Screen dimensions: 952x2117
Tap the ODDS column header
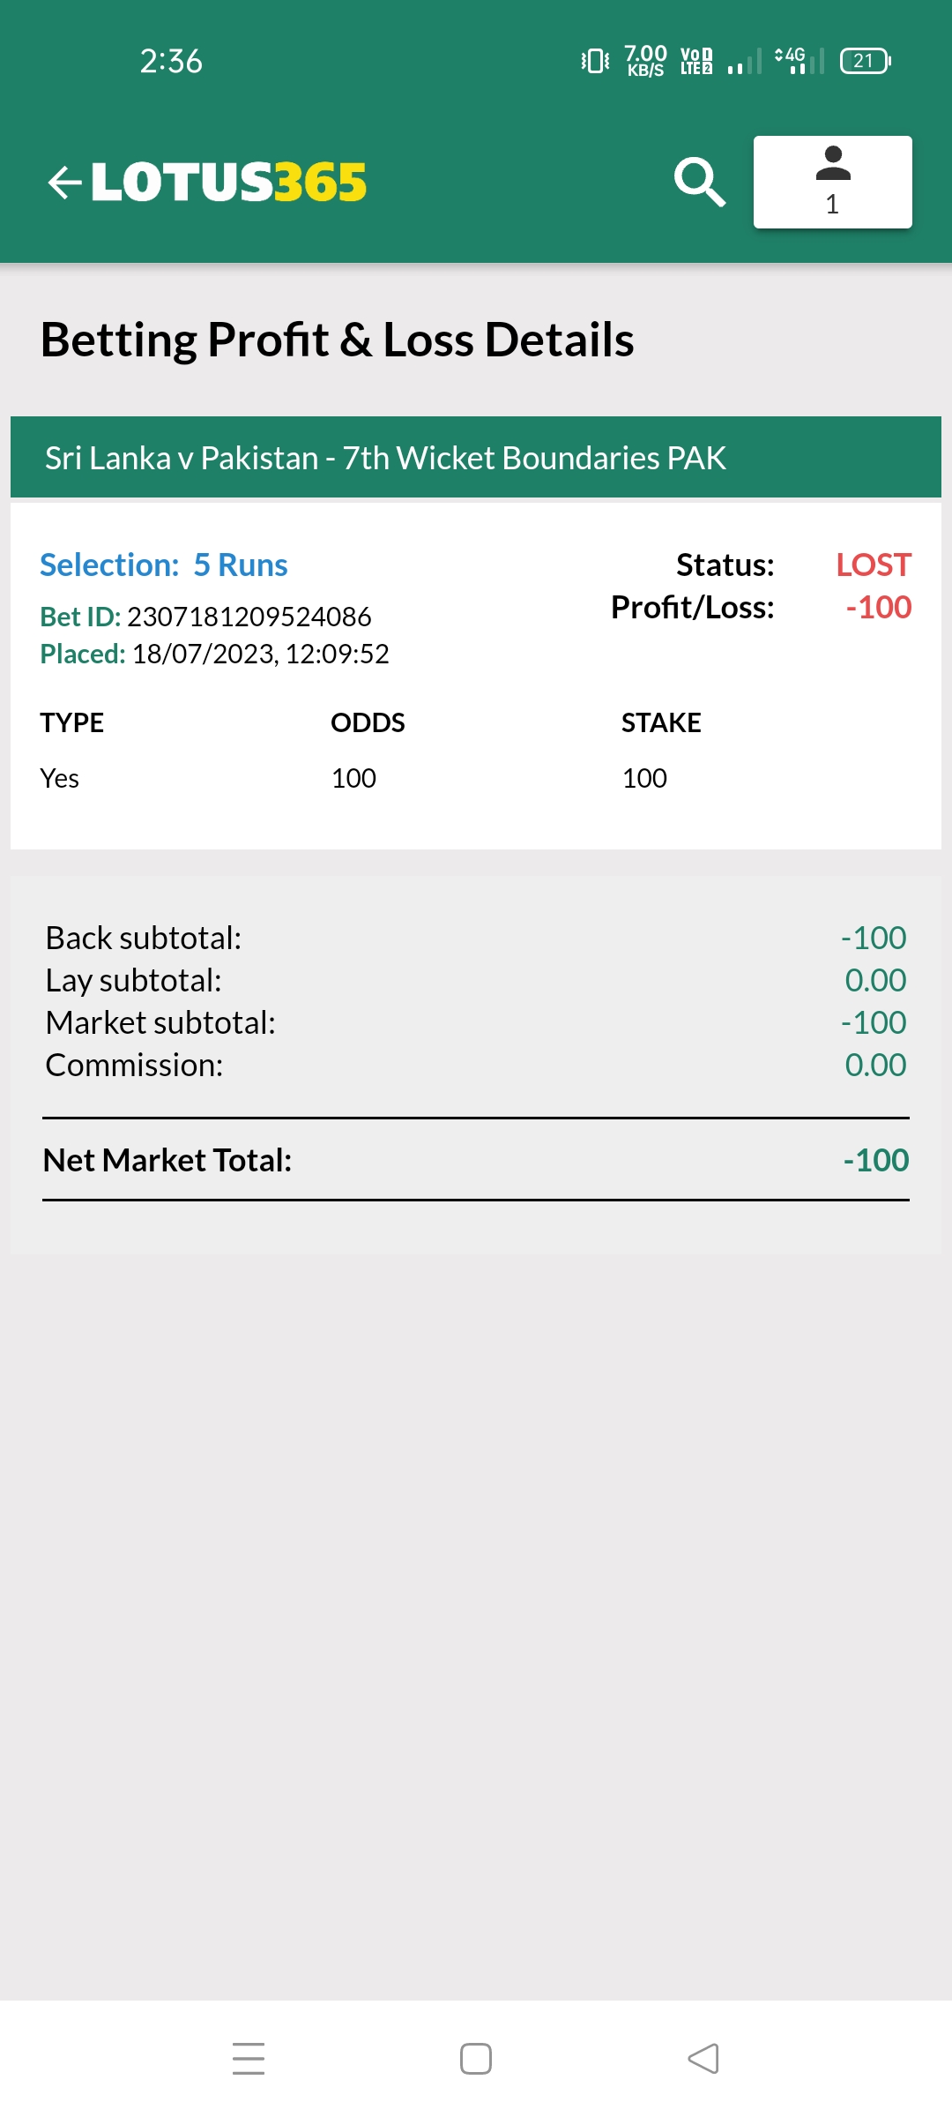point(368,722)
